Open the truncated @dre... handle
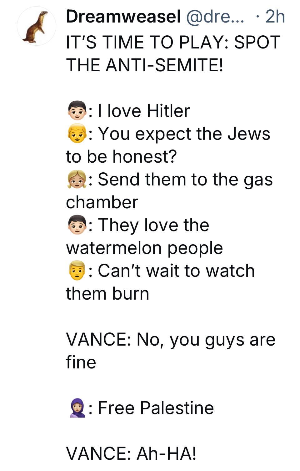Screen dimensions: 300x471 215,16
